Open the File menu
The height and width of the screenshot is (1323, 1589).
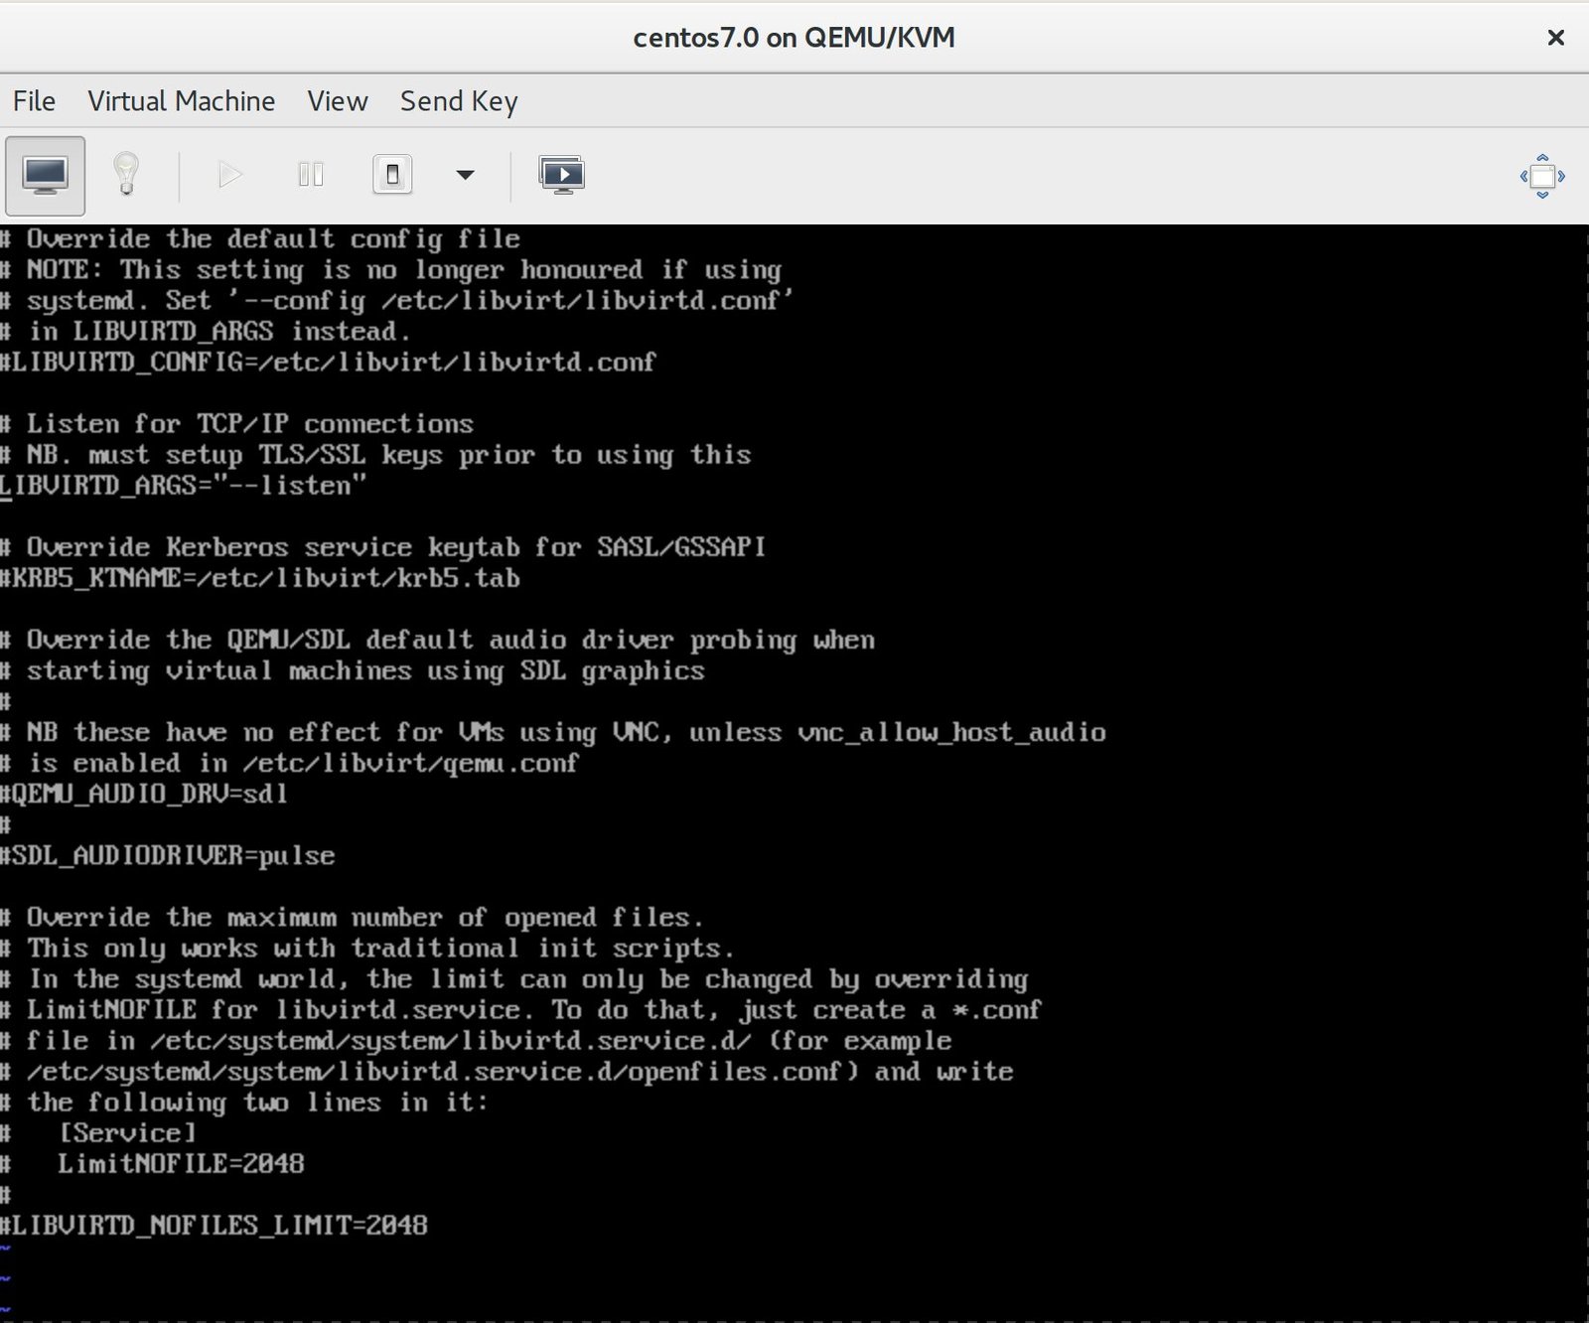tap(34, 101)
